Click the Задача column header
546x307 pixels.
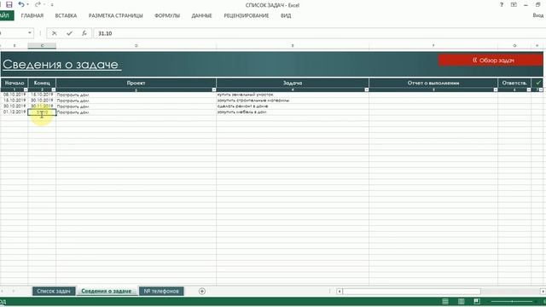point(293,84)
